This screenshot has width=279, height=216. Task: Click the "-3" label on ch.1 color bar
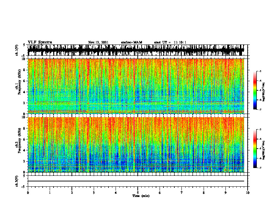pyautogui.click(x=260, y=71)
